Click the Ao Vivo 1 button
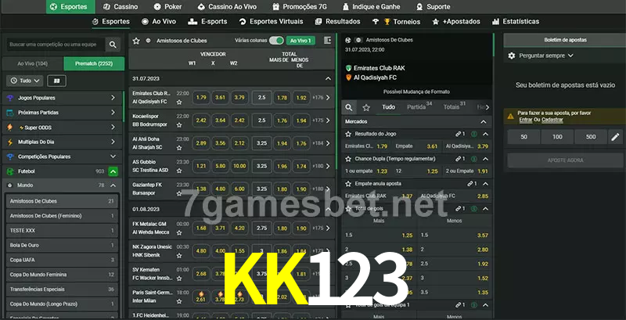This screenshot has width=626, height=320. [300, 41]
